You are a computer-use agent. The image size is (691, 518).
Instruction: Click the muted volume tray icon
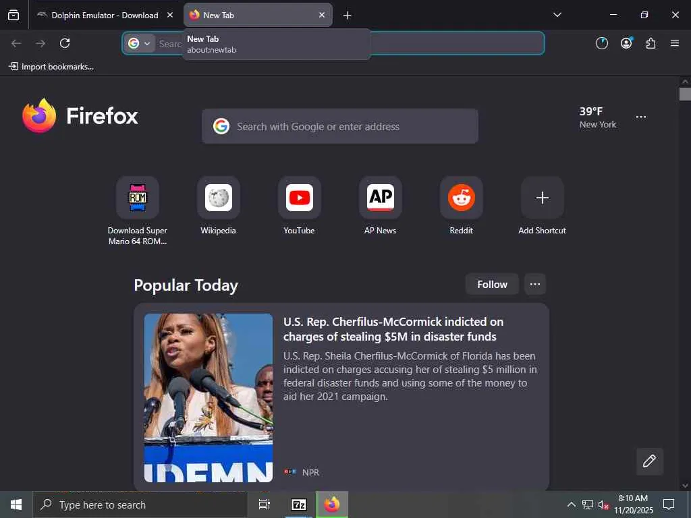click(603, 505)
